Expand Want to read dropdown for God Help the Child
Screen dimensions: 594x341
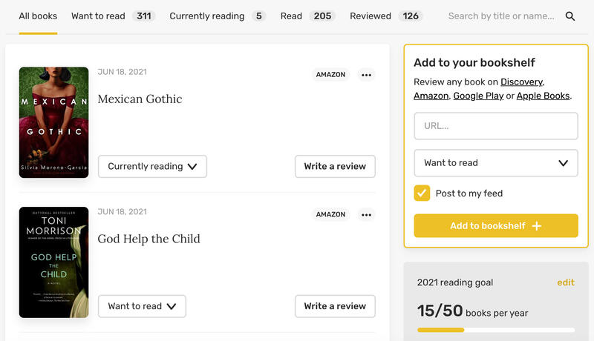pos(142,306)
